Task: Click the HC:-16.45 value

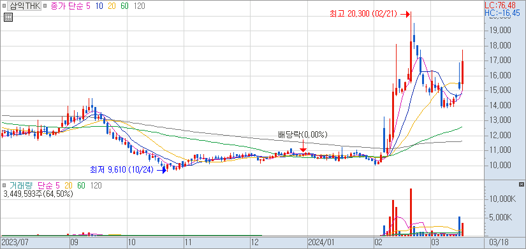Action: pos(502,13)
